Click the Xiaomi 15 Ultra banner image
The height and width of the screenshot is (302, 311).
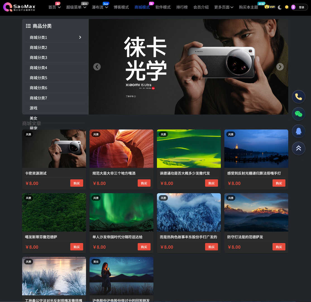[188, 67]
